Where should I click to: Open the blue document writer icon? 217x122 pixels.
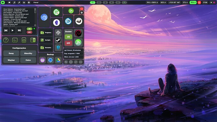(x=68, y=21)
